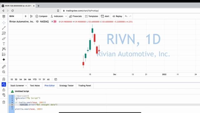Set chart range to 3M
Viewport: 200px width, 113px height.
click(x=25, y=79)
